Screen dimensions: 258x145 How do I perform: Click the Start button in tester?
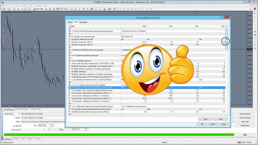pos(245,135)
